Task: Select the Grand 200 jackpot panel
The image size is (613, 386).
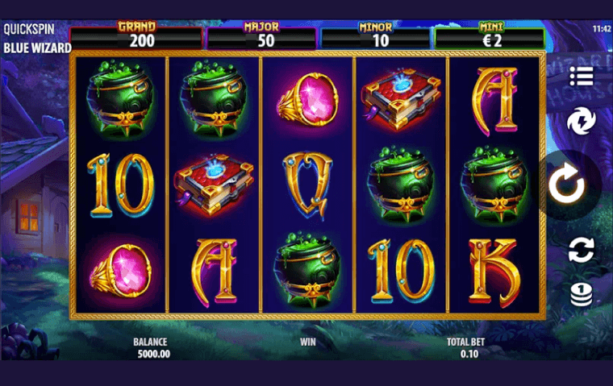Action: point(136,38)
